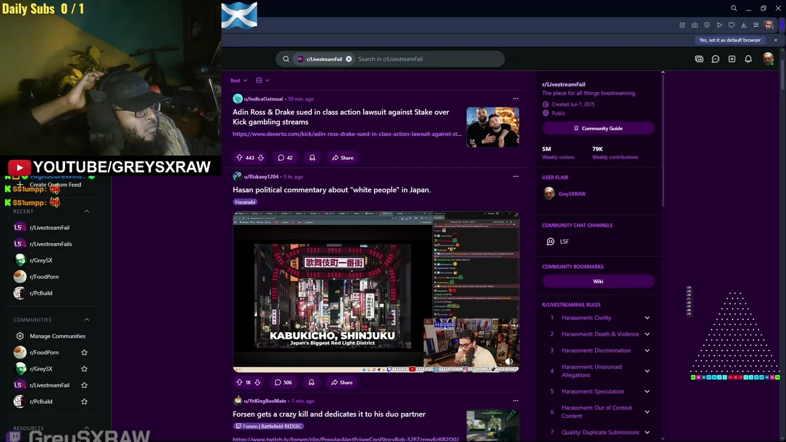The width and height of the screenshot is (786, 442).
Task: Click the browser edit page icon
Action: 682,25
